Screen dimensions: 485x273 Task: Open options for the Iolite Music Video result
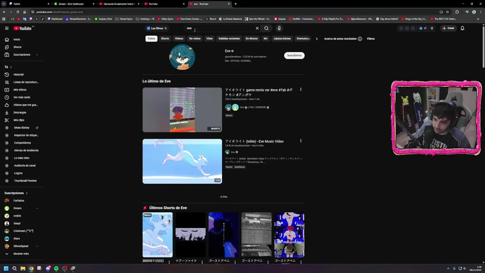[301, 141]
